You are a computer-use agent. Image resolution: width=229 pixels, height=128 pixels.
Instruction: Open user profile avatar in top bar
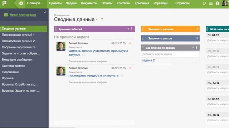click(x=225, y=3)
